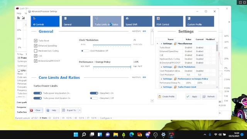Viewport: 247px width, 139px height.
Task: Turn off Clamp limit 1 switch
Action: tap(94, 93)
